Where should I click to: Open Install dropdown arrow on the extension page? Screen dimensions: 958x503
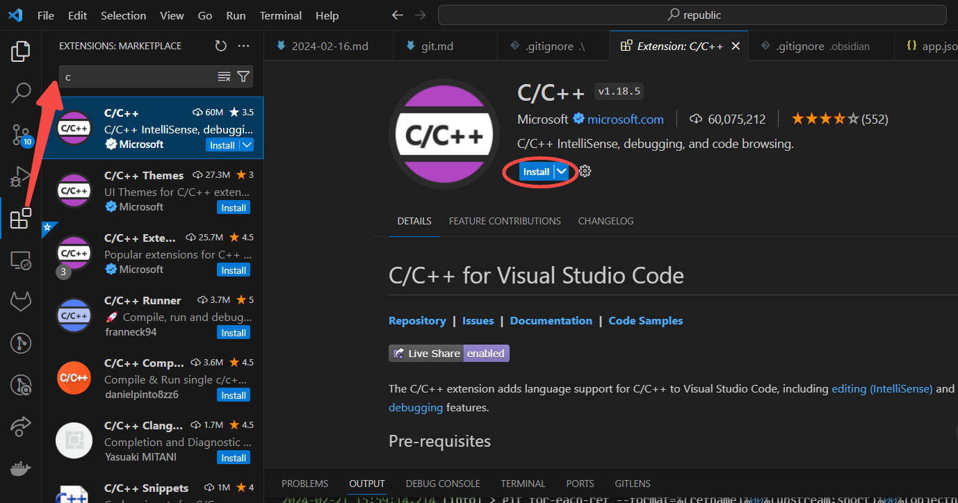click(x=562, y=172)
